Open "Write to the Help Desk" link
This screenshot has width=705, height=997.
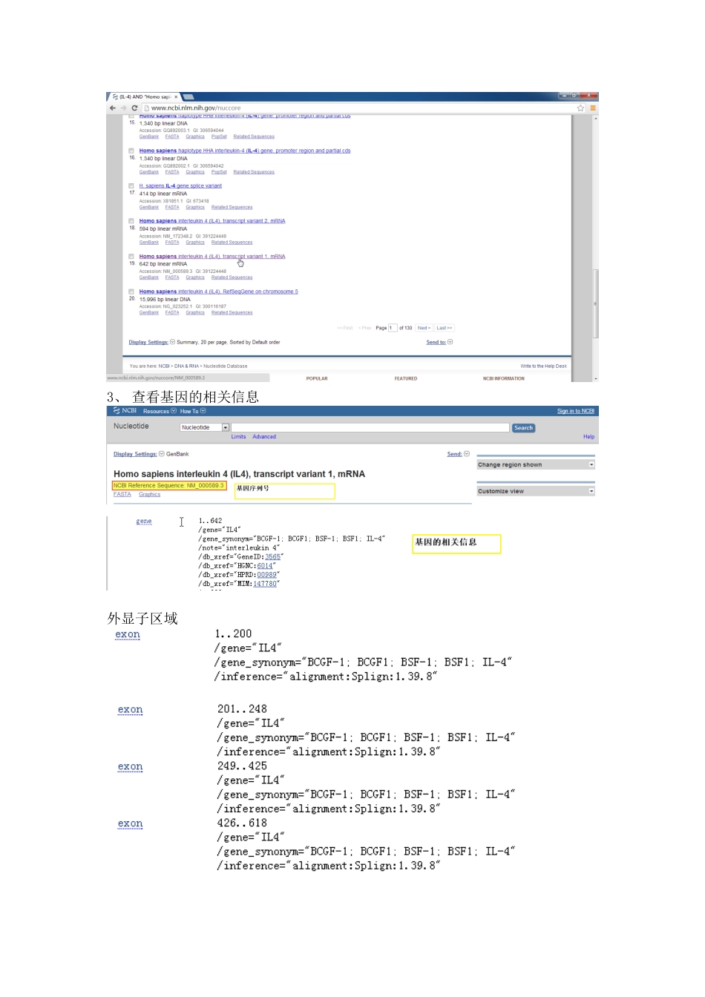point(543,366)
